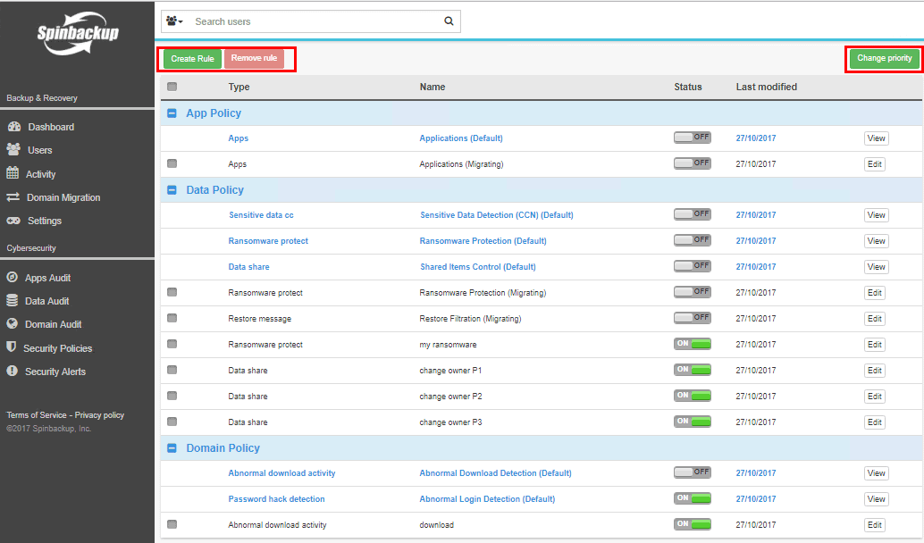
Task: Click the Activity calendar icon
Action: click(x=13, y=173)
